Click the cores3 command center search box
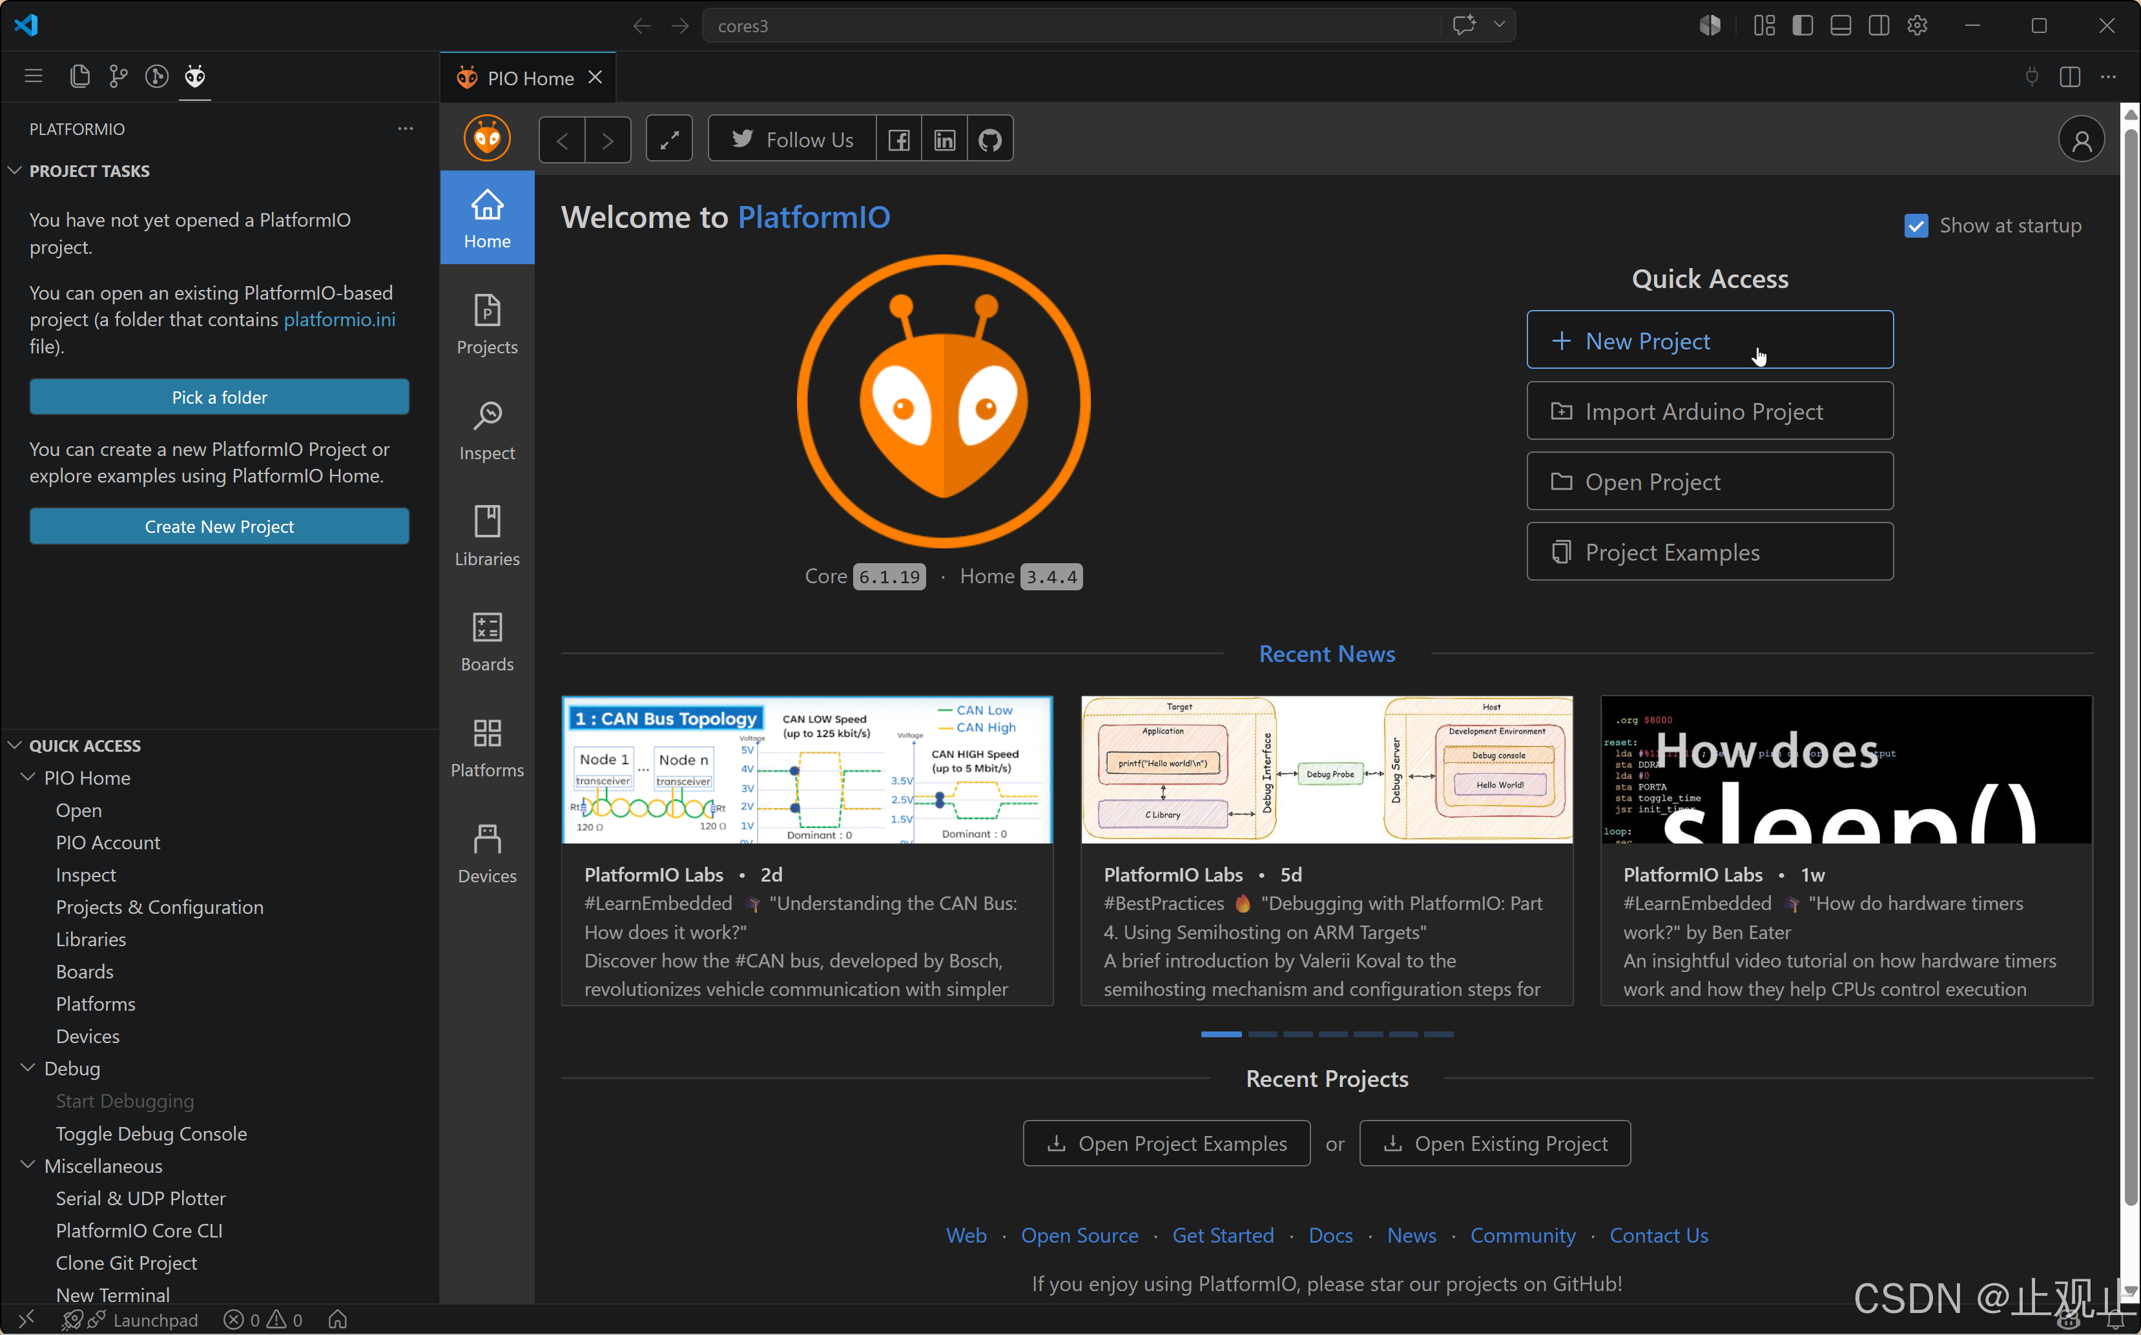Screen dimensions: 2141x1335 [x=1070, y=26]
